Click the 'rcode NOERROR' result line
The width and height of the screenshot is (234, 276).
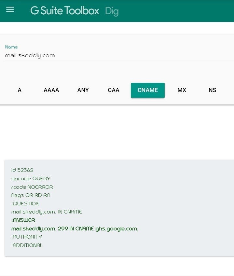click(32, 187)
